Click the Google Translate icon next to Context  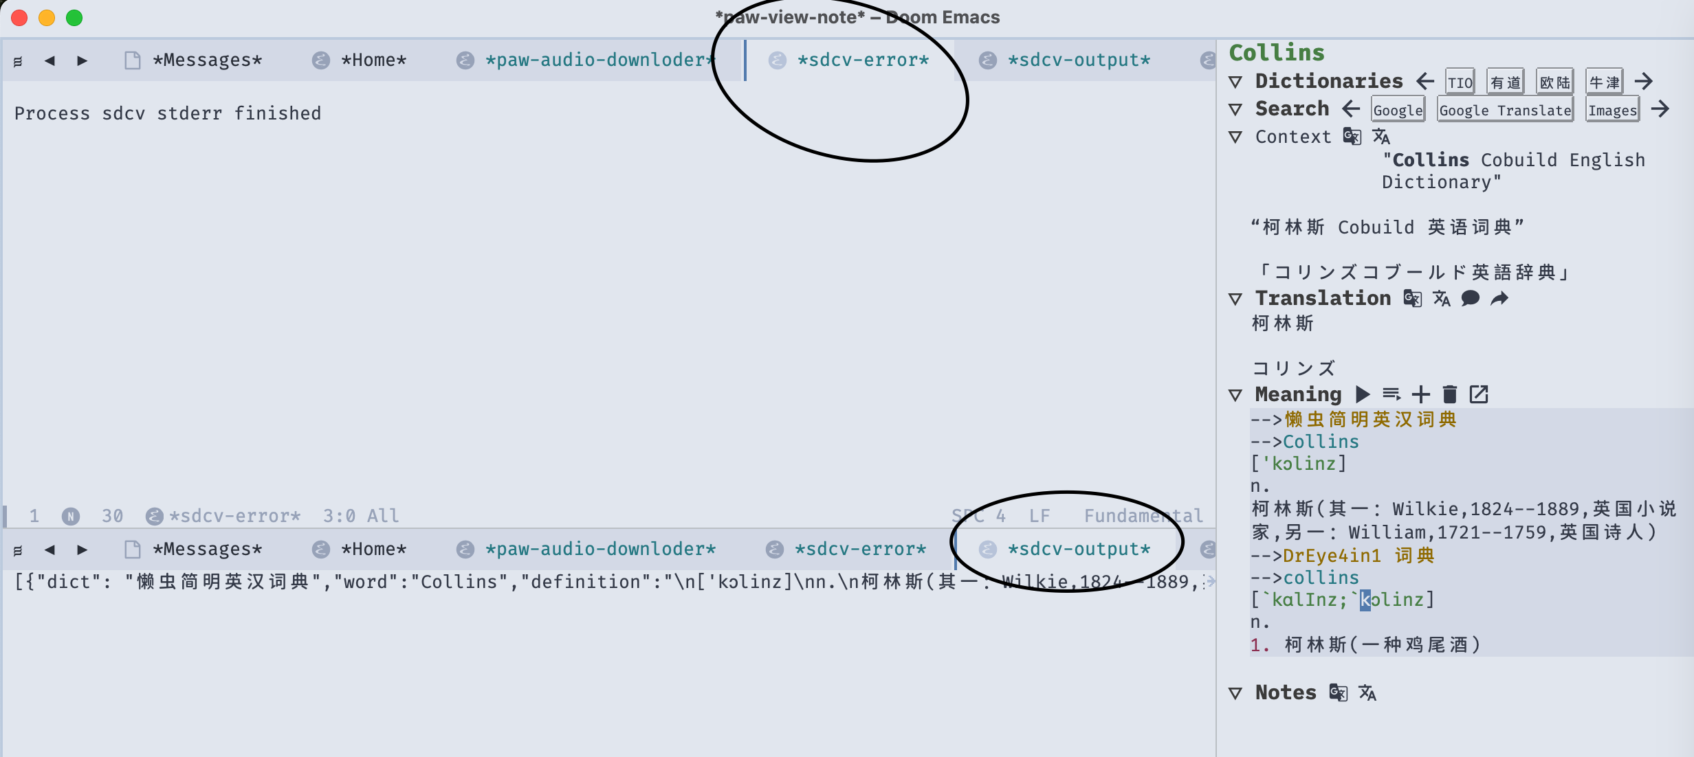click(x=1352, y=136)
